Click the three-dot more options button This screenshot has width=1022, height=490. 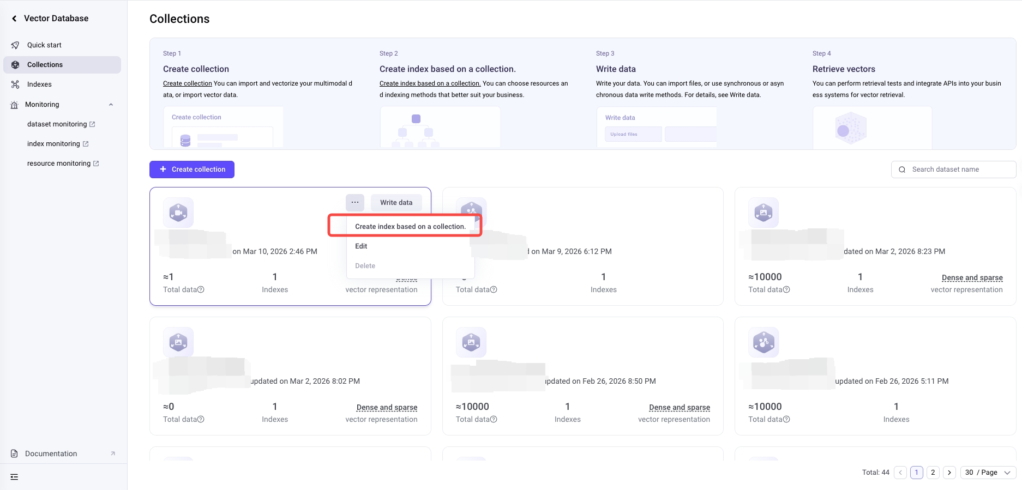click(x=355, y=203)
